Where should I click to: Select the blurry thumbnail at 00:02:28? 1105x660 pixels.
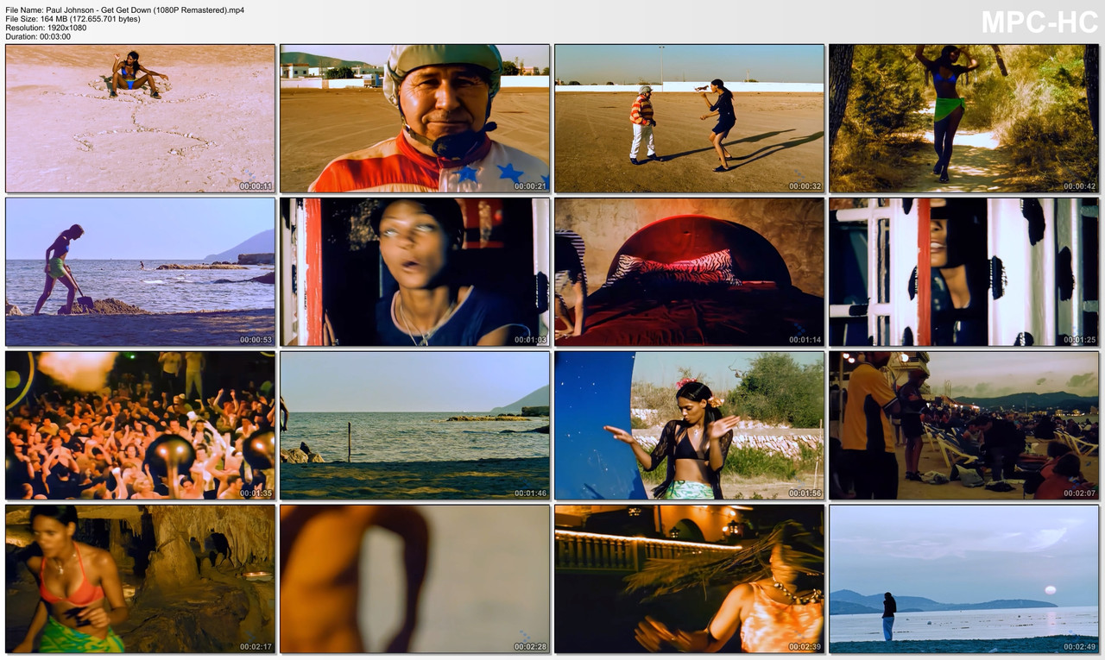point(415,579)
